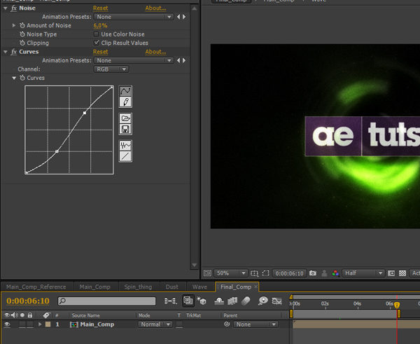Open grid and guide options icon
Screen dimensions: 420x344
click(254, 273)
